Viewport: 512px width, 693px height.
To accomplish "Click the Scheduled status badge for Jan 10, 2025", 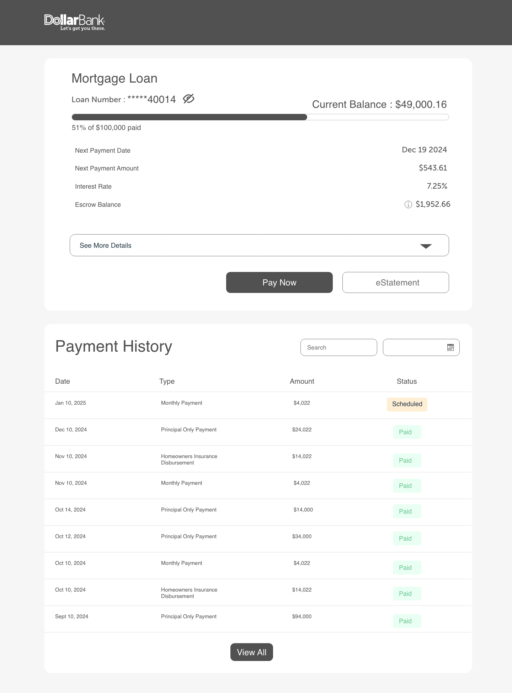I will click(x=407, y=404).
